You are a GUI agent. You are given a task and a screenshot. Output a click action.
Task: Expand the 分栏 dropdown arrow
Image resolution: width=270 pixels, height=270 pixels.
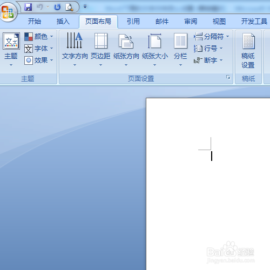point(180,65)
